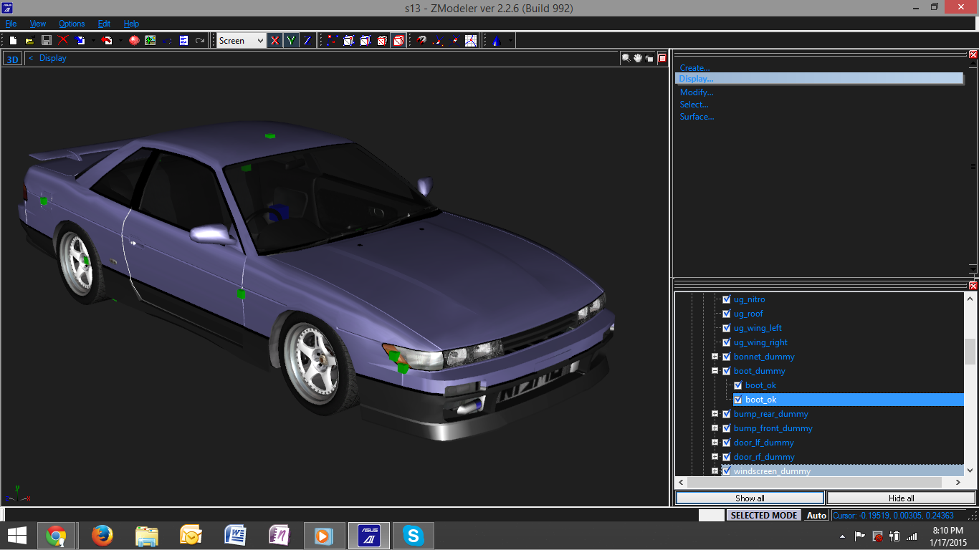Click the Hide all button
This screenshot has width=979, height=550.
pyautogui.click(x=901, y=498)
